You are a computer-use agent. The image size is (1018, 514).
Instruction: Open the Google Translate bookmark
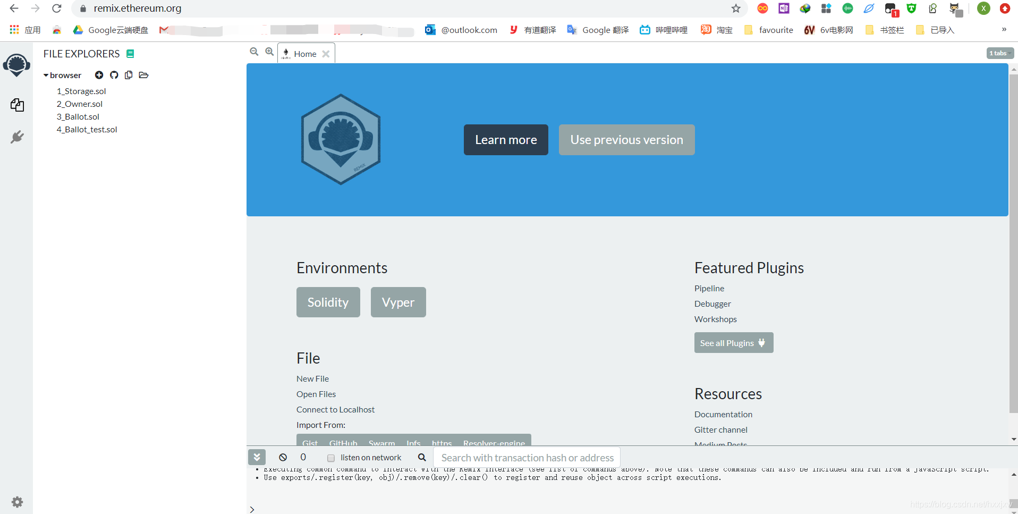pyautogui.click(x=598, y=30)
